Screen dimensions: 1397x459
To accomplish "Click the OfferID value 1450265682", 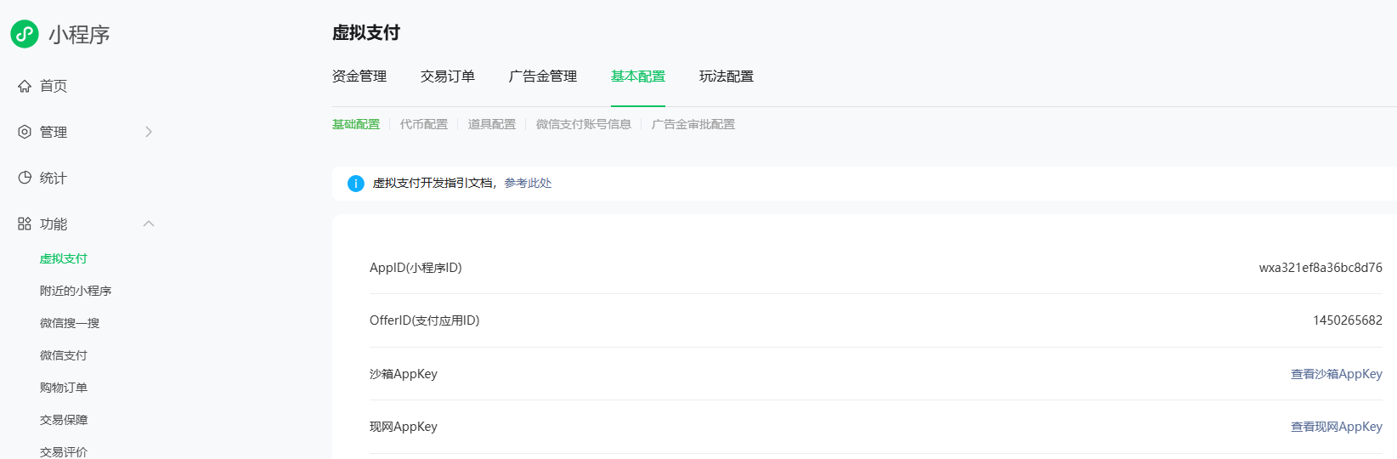I will (x=1348, y=320).
